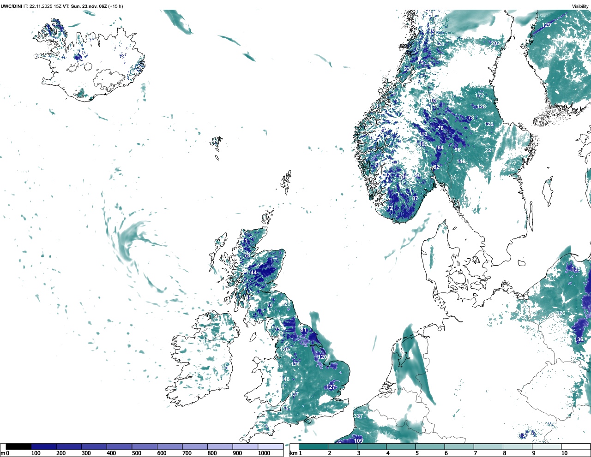This screenshot has width=591, height=457.
Task: Click the value '27' near Scottish east coast
Action: 288,304
